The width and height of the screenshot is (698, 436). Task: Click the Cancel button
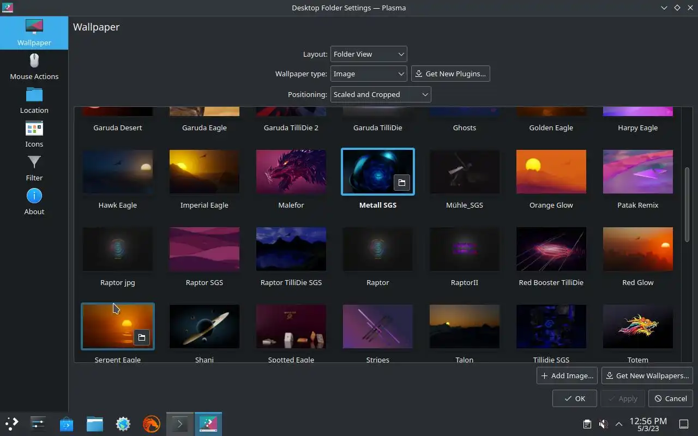[671, 398]
